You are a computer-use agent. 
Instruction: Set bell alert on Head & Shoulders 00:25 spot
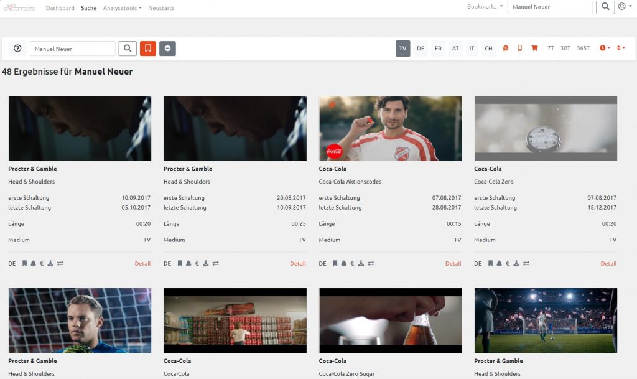(188, 263)
